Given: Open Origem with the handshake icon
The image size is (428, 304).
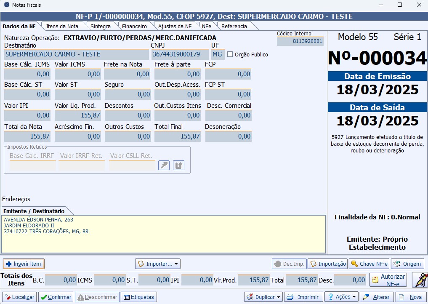Looking at the screenshot, I should point(407,264).
